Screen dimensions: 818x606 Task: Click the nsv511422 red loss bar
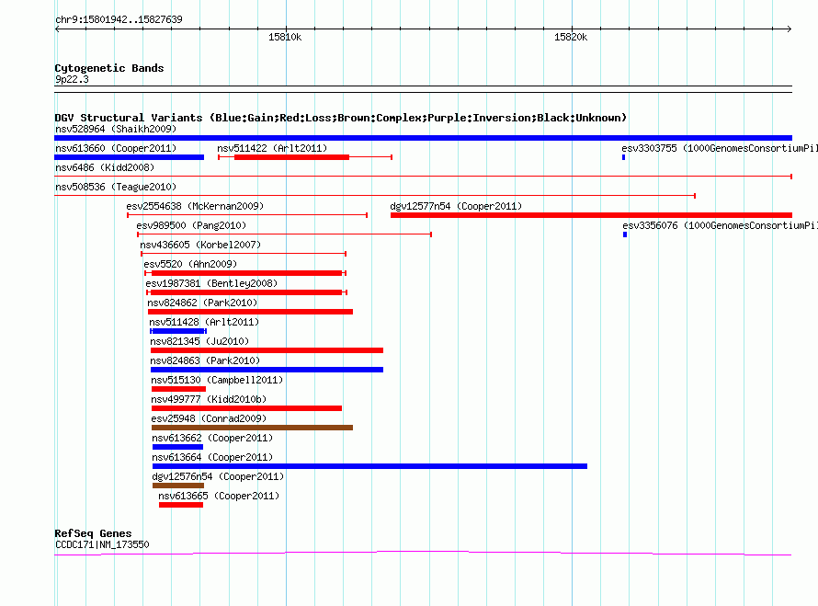[x=291, y=157]
